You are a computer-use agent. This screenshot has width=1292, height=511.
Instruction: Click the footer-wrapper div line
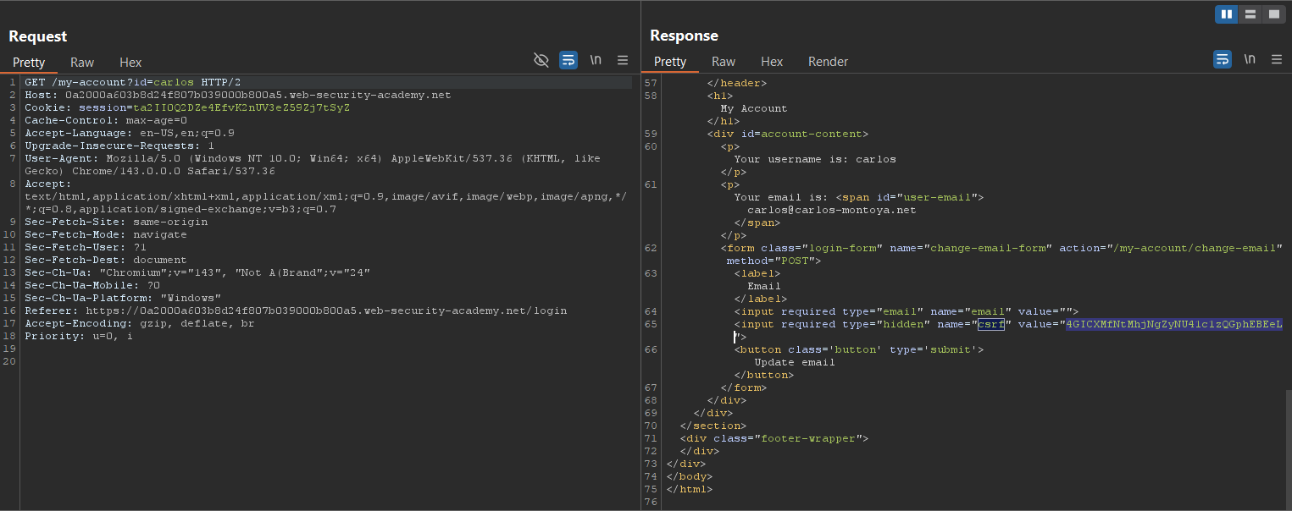[x=774, y=438]
